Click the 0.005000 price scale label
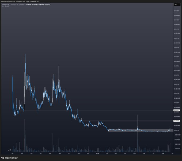This screenshot has width=182, height=161. click(177, 89)
